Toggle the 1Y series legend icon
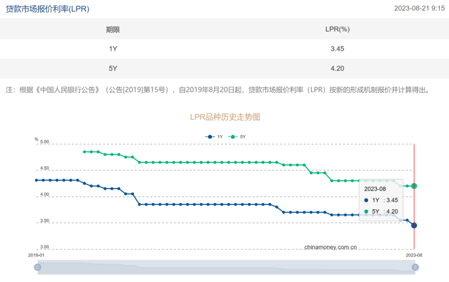 pos(210,136)
